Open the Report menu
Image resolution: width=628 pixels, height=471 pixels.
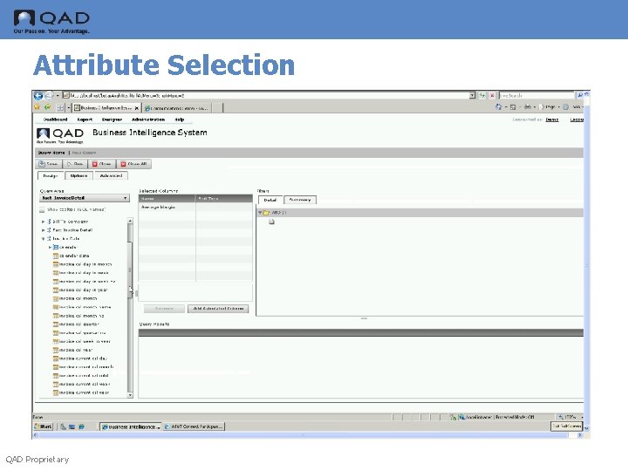[85, 119]
